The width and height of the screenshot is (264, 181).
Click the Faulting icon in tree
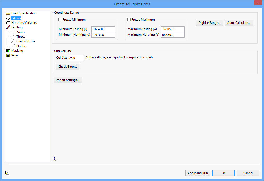[x=8, y=27]
